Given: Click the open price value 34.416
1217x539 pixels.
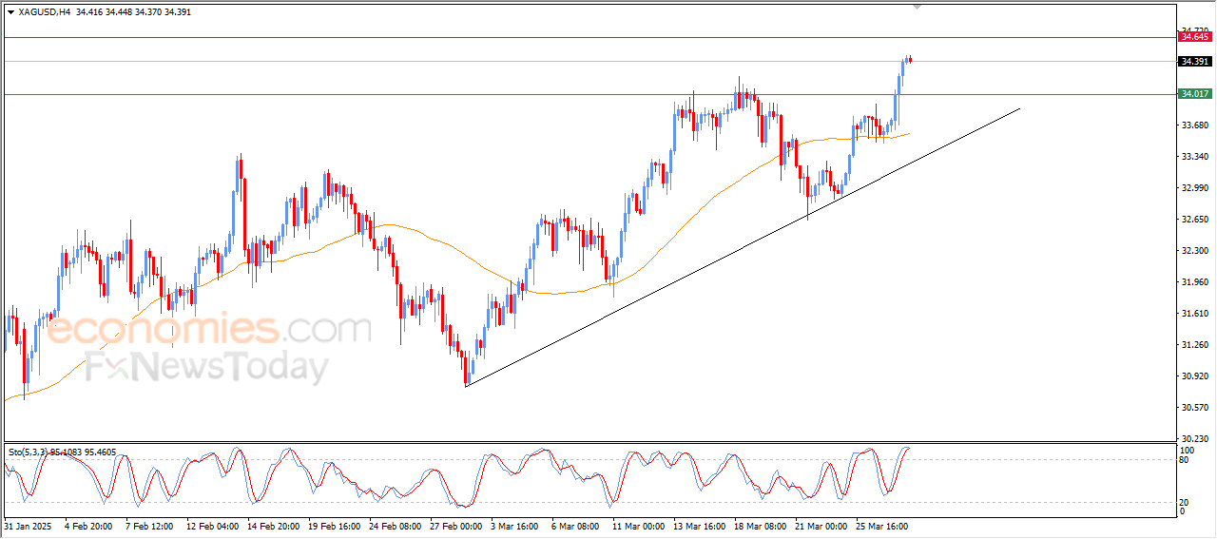Looking at the screenshot, I should 88,12.
